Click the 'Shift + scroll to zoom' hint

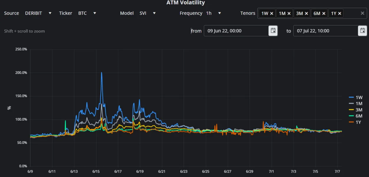pyautogui.click(x=24, y=31)
